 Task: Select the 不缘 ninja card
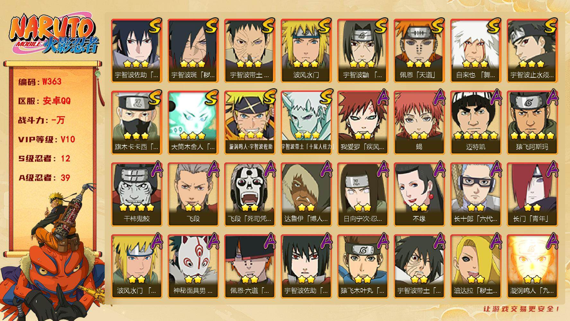pyautogui.click(x=419, y=195)
